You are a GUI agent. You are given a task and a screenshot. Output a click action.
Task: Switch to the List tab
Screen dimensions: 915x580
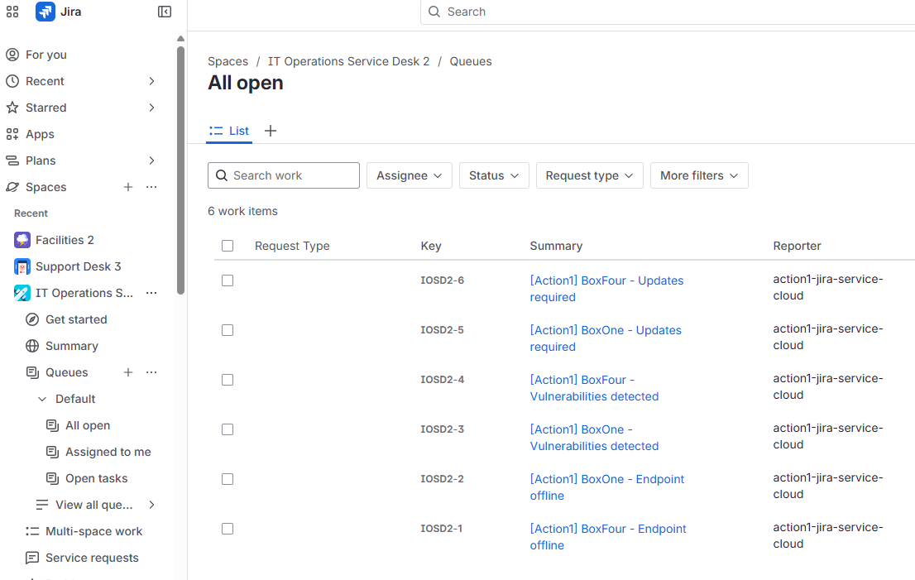(x=229, y=131)
